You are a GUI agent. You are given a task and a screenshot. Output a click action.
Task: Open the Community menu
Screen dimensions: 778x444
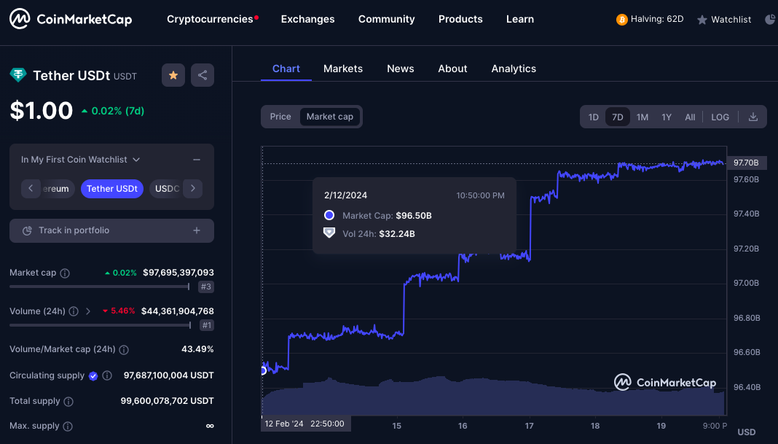[387, 20]
